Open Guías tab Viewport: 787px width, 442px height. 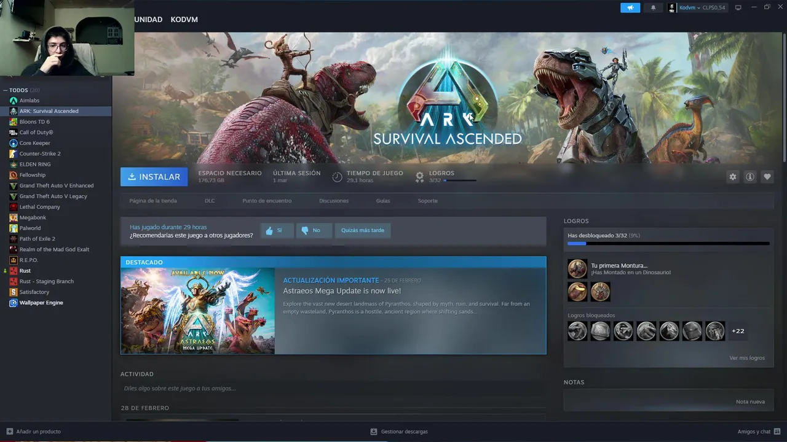tap(383, 201)
